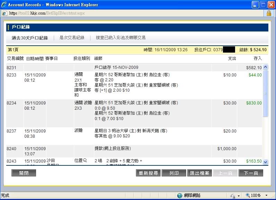The width and height of the screenshot is (276, 200).
Task: Click the 列印 print button
Action: click(x=174, y=173)
